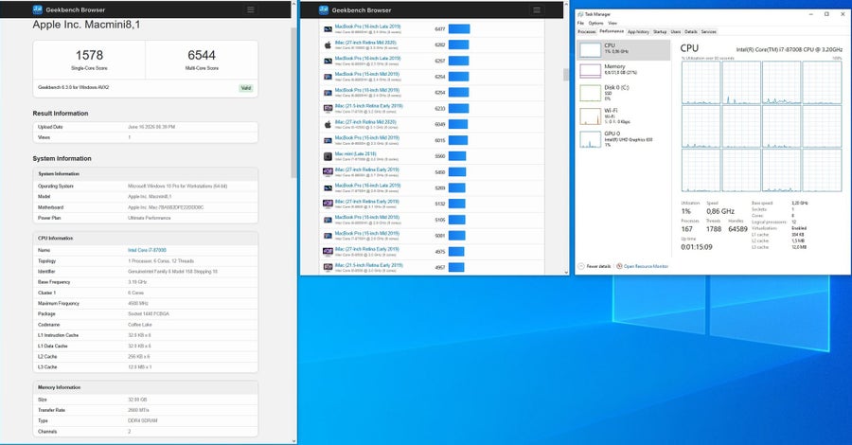The height and width of the screenshot is (445, 852).
Task: Click the blue score bar next to 4957
Action: coord(456,267)
